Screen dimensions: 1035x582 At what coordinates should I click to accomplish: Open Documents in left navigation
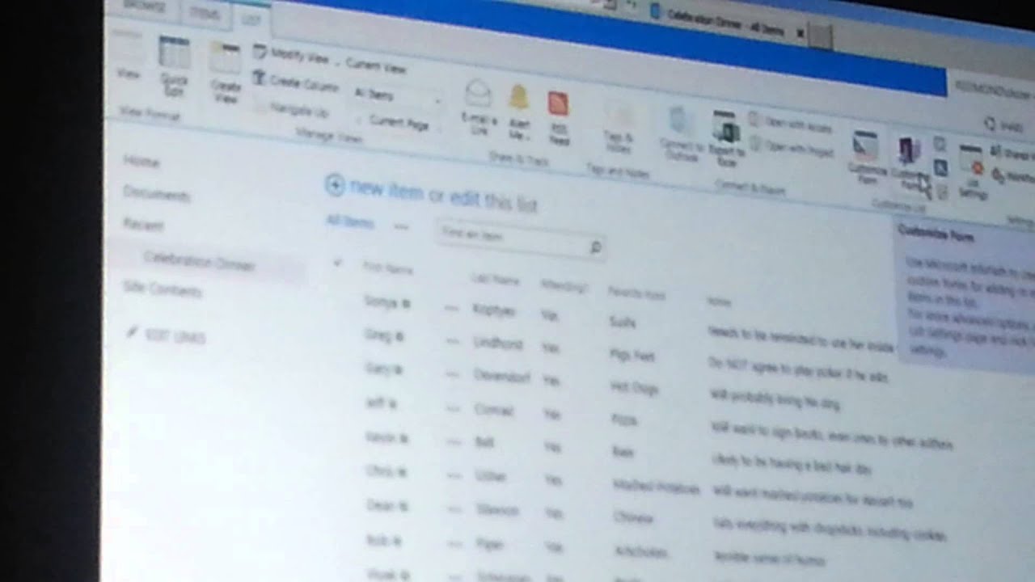157,195
